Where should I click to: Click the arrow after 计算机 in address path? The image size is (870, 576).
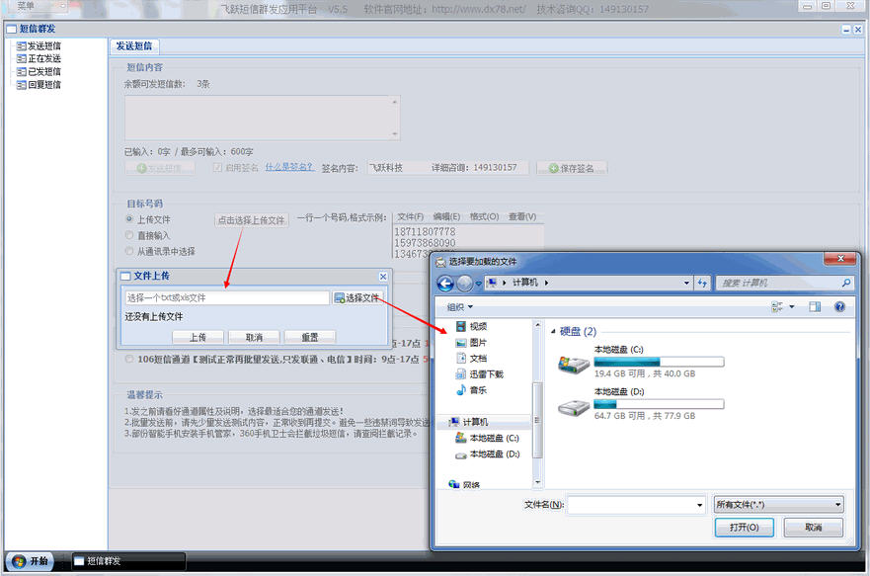coord(546,283)
